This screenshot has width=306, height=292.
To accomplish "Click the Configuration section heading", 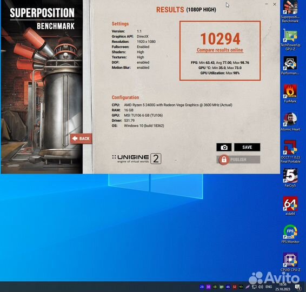I will (x=125, y=97).
